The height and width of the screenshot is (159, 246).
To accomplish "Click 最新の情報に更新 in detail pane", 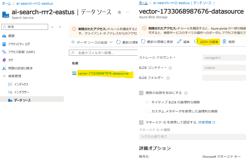I will click(x=157, y=42).
